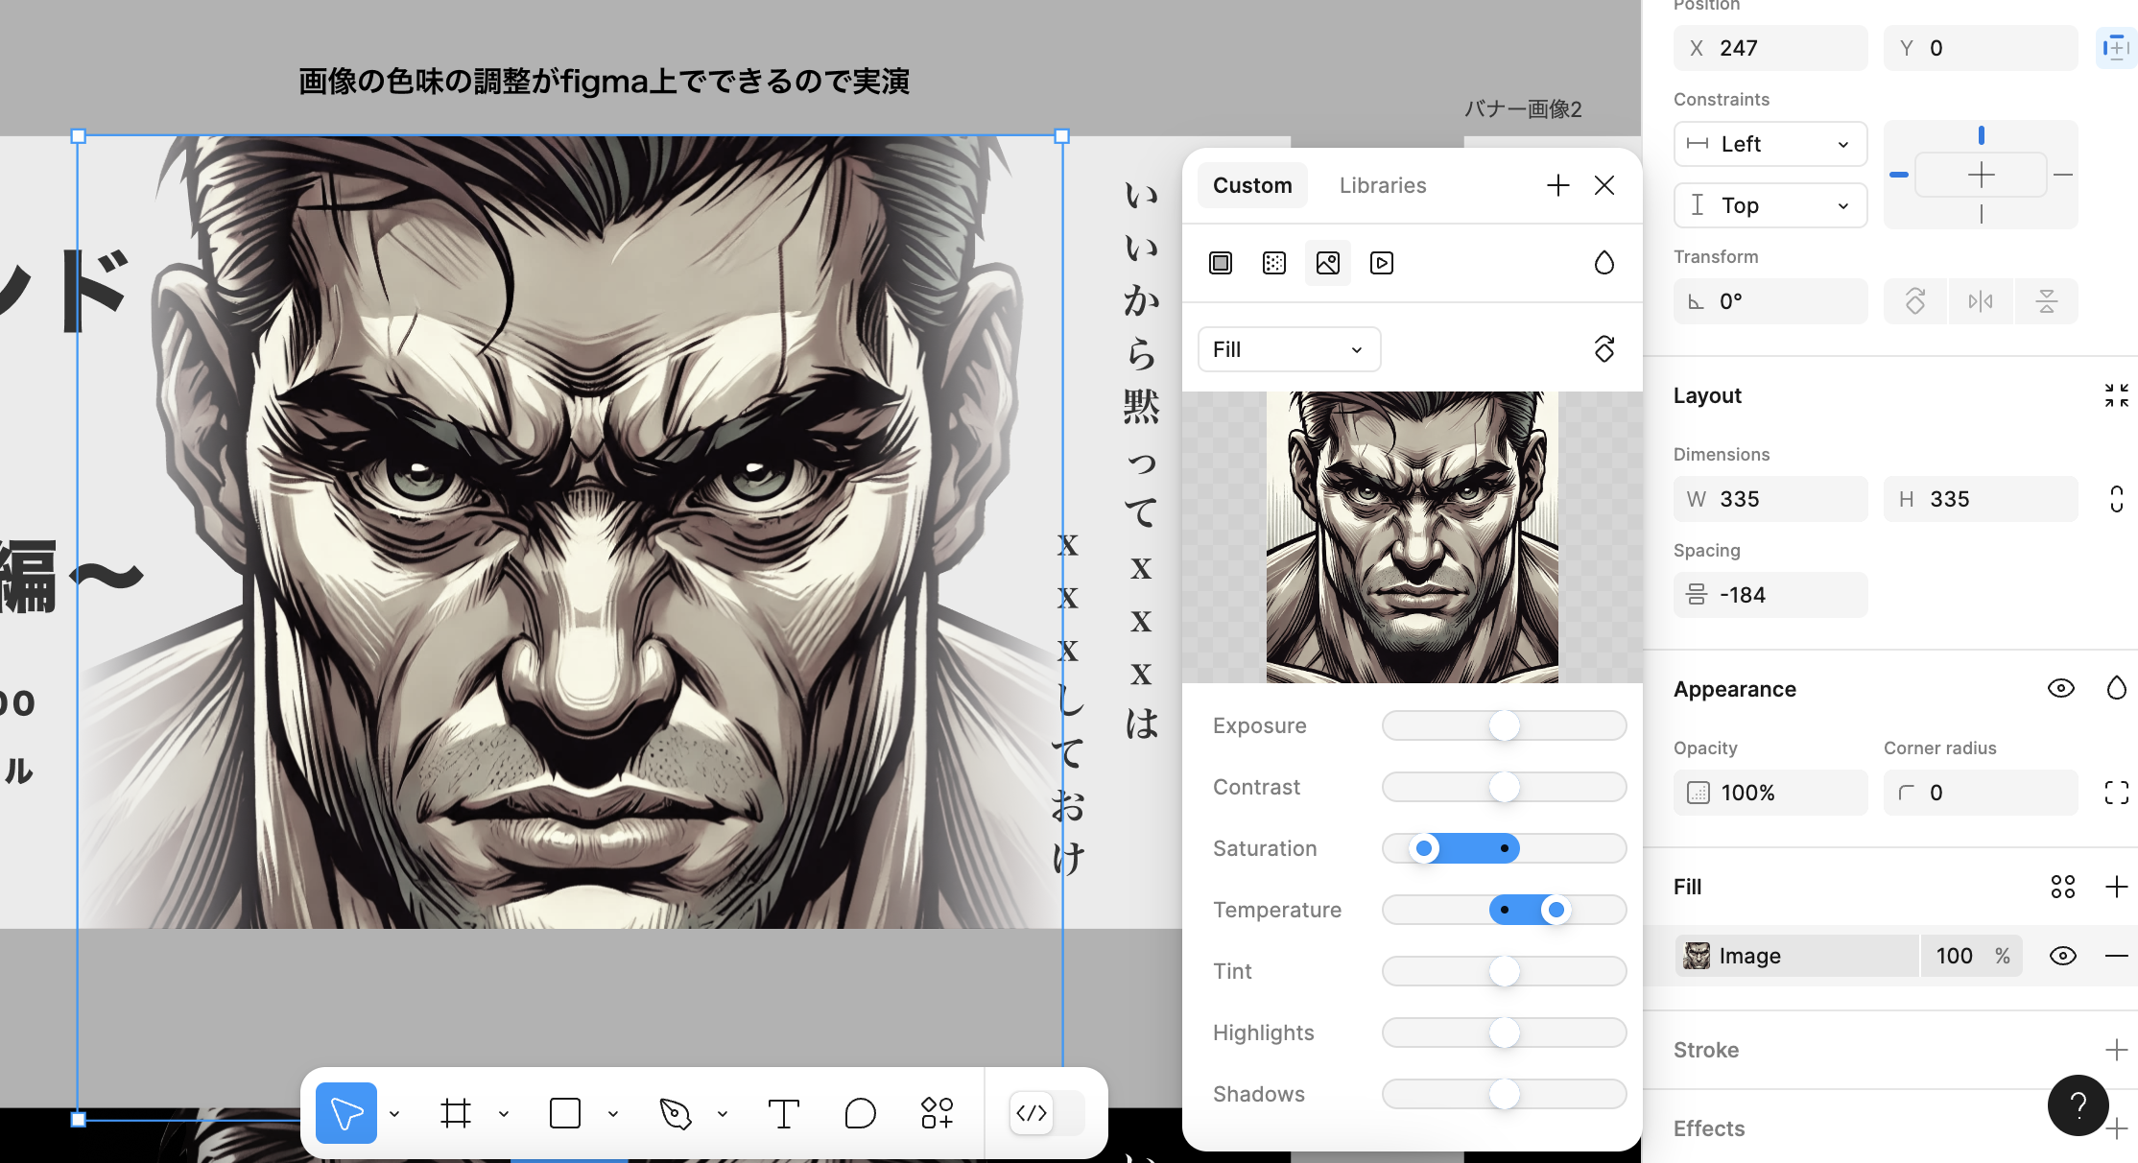Select the Frame tool
The image size is (2138, 1163).
456,1113
